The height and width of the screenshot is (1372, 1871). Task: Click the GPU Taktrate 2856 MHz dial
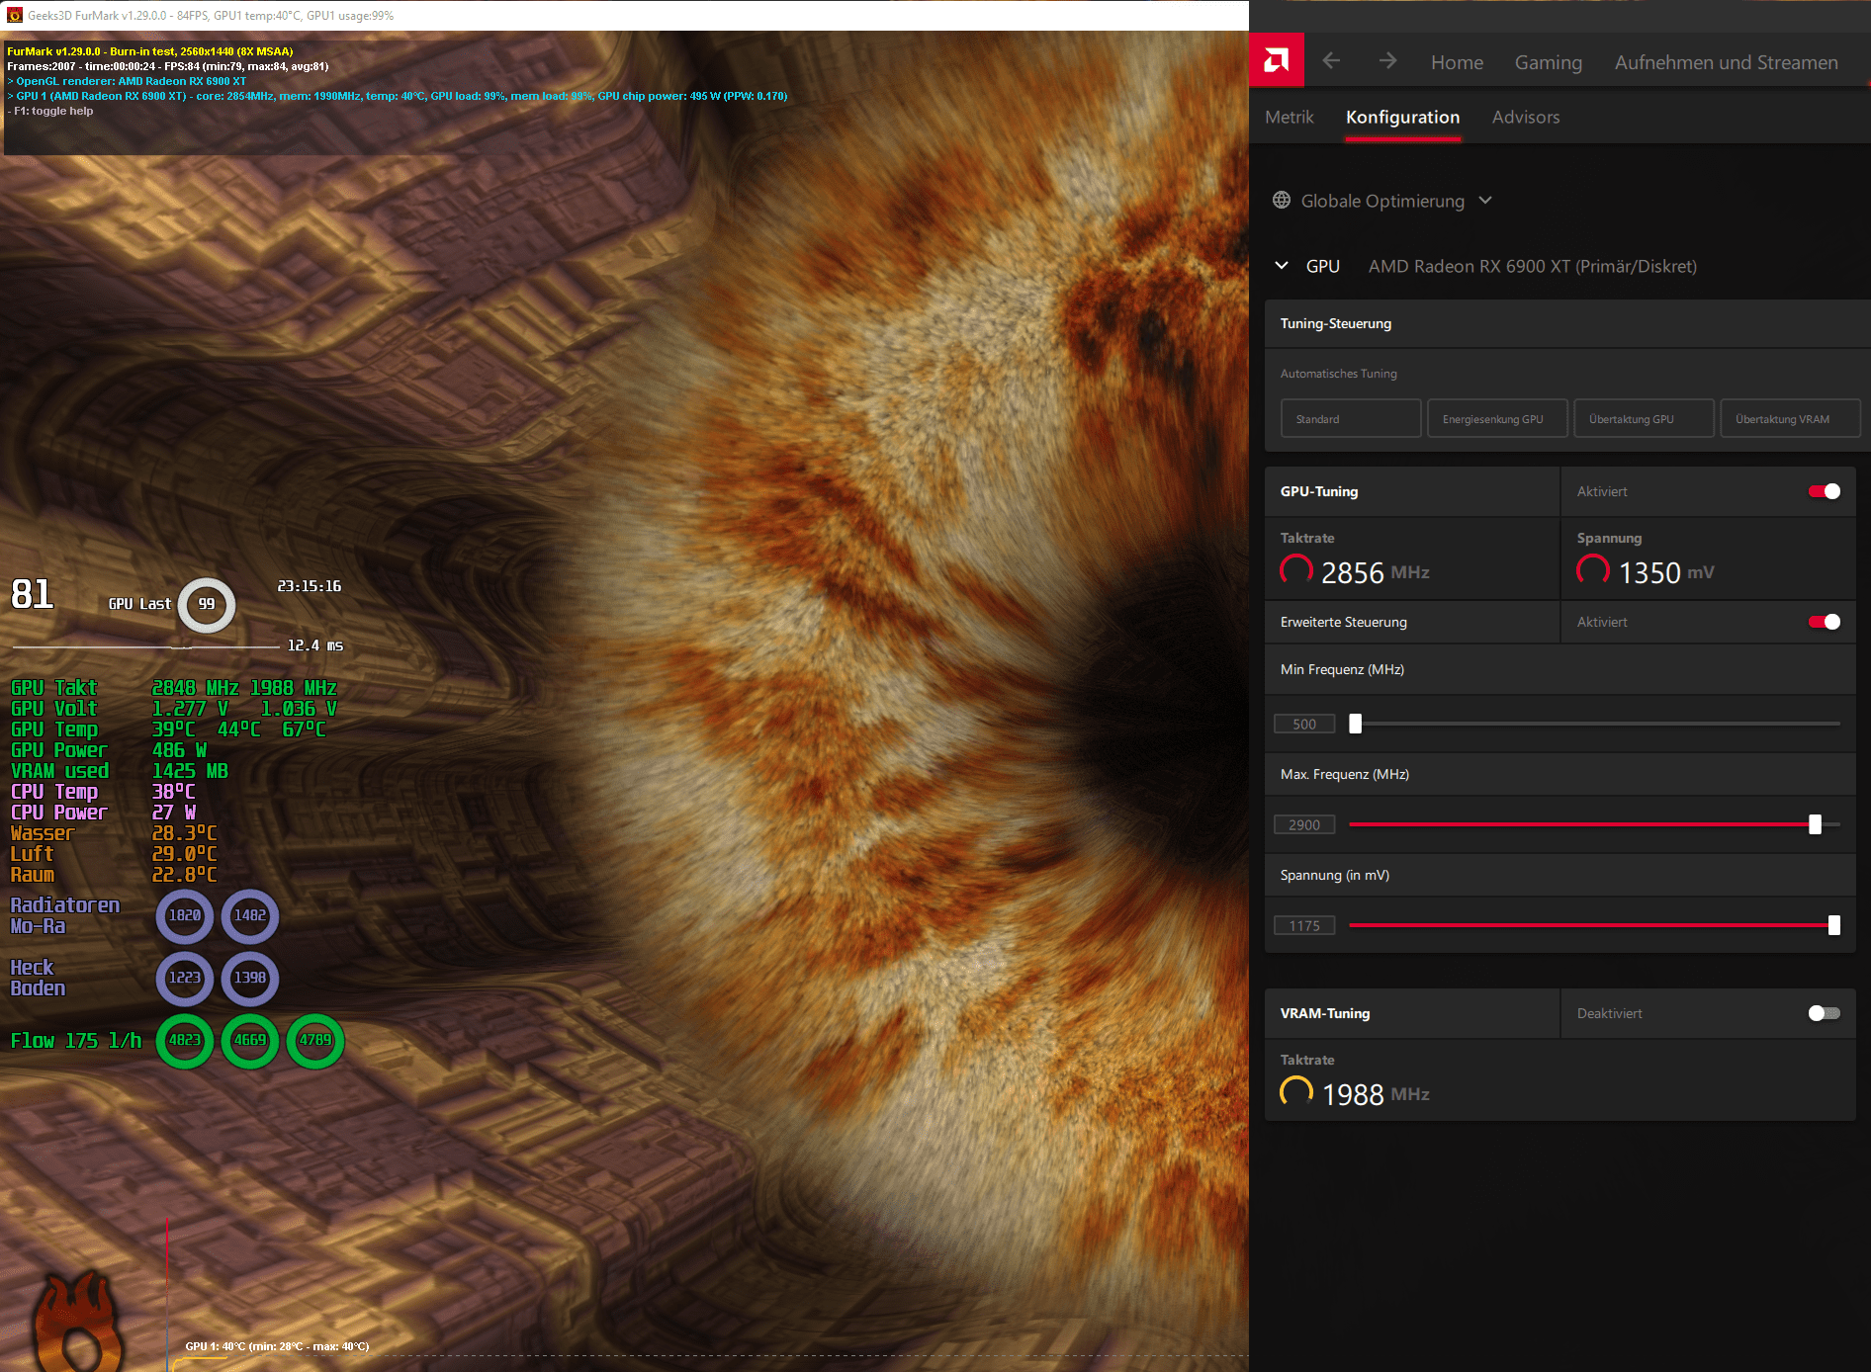(1296, 571)
